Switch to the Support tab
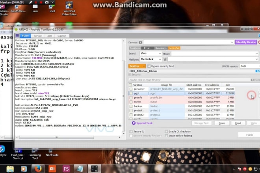This screenshot has width=260, height=173. coord(62,36)
